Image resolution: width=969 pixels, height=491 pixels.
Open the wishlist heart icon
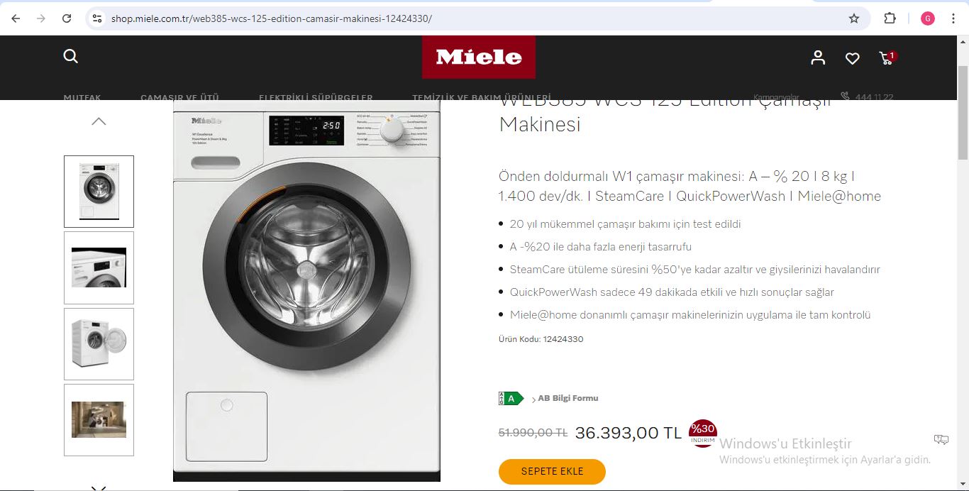853,59
